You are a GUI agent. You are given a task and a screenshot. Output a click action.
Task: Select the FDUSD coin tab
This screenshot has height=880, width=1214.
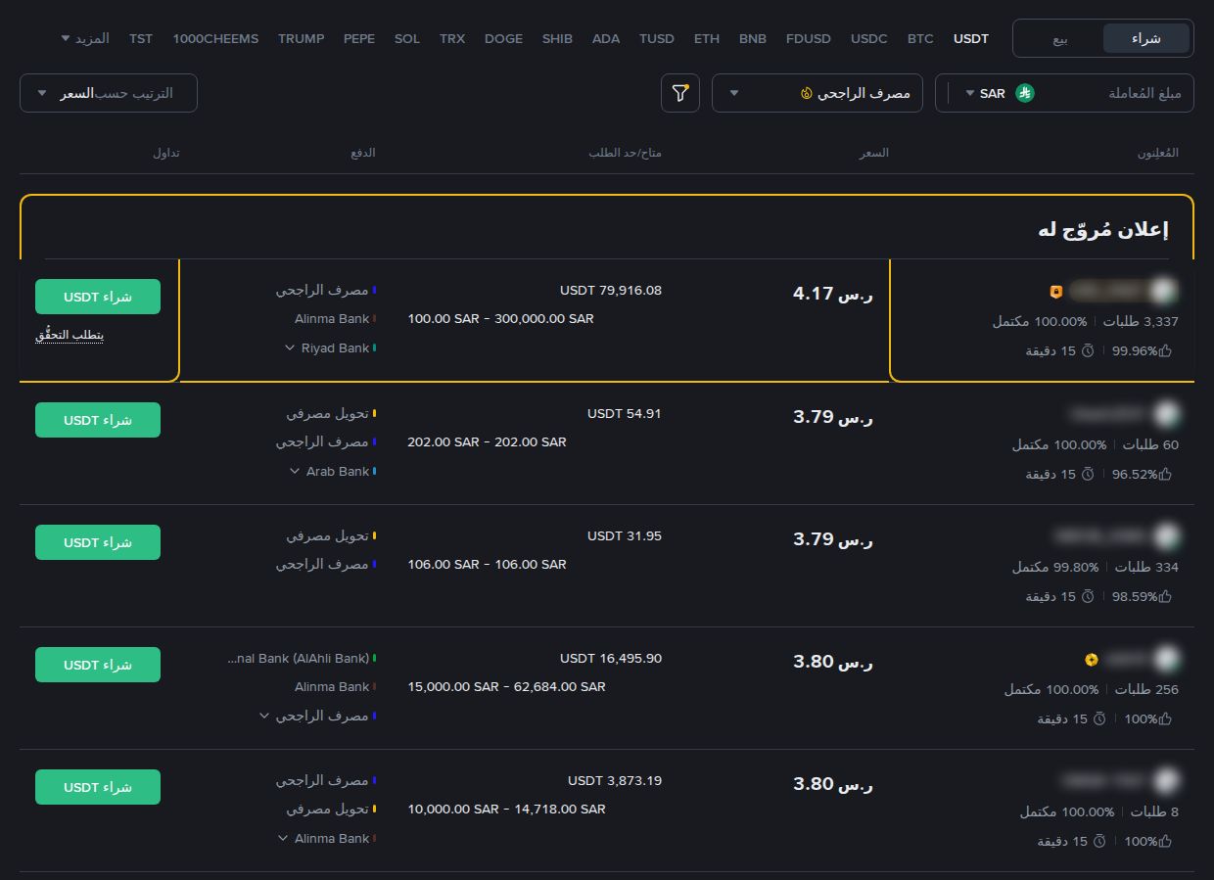pyautogui.click(x=809, y=39)
